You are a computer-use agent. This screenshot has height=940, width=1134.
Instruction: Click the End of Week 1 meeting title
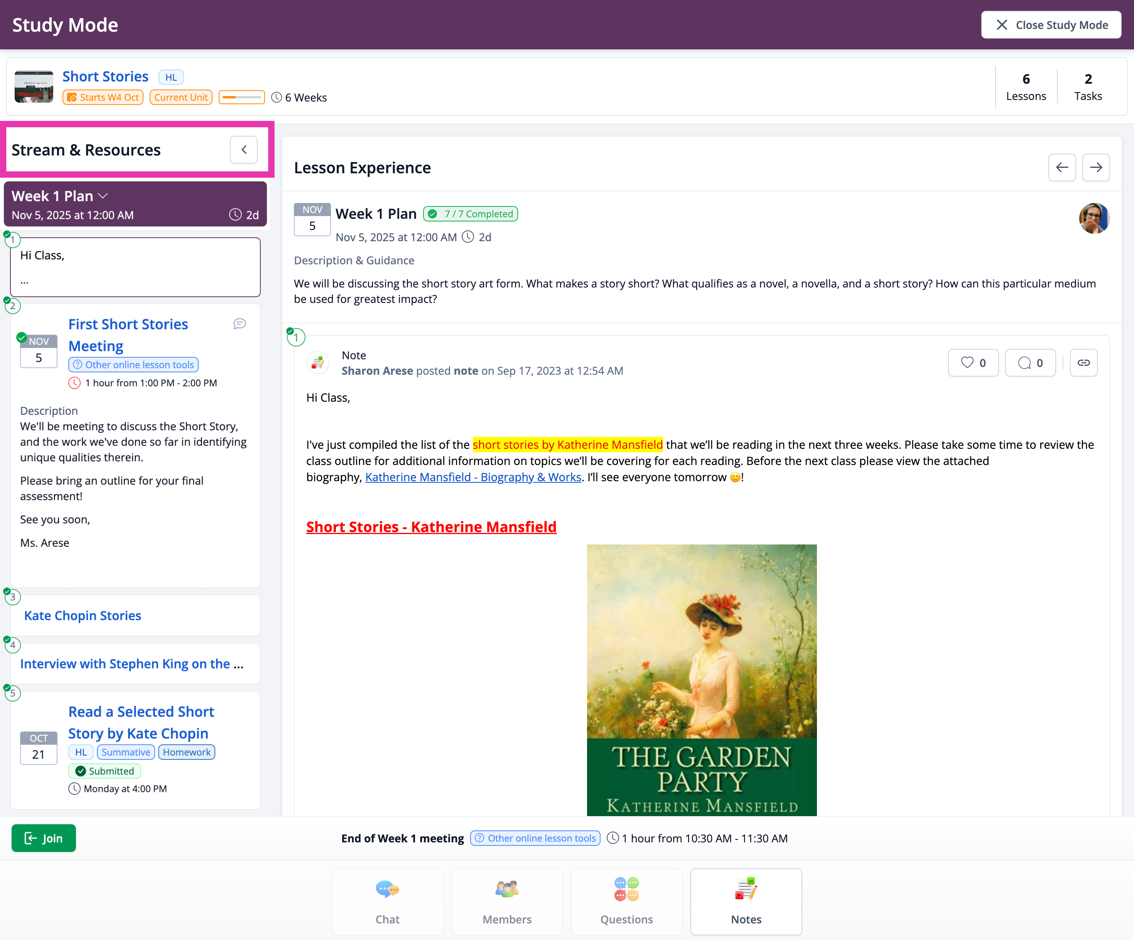point(402,839)
